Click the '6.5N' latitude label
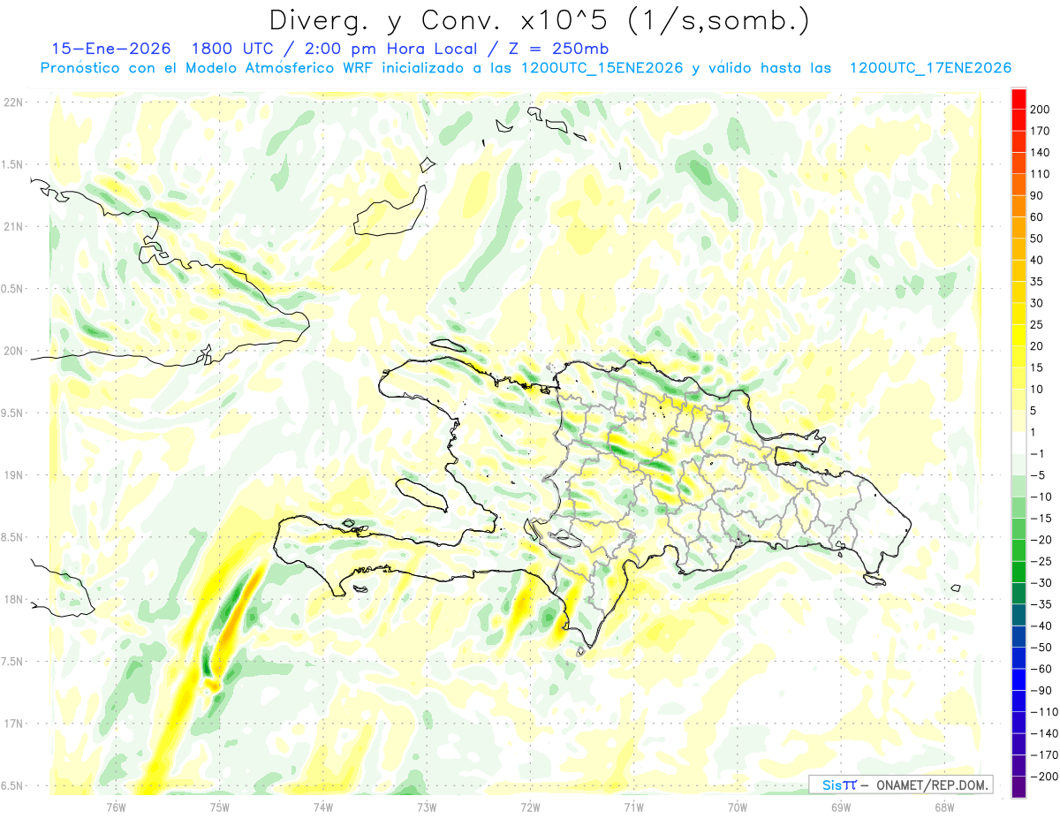1060x819 pixels. tap(13, 786)
